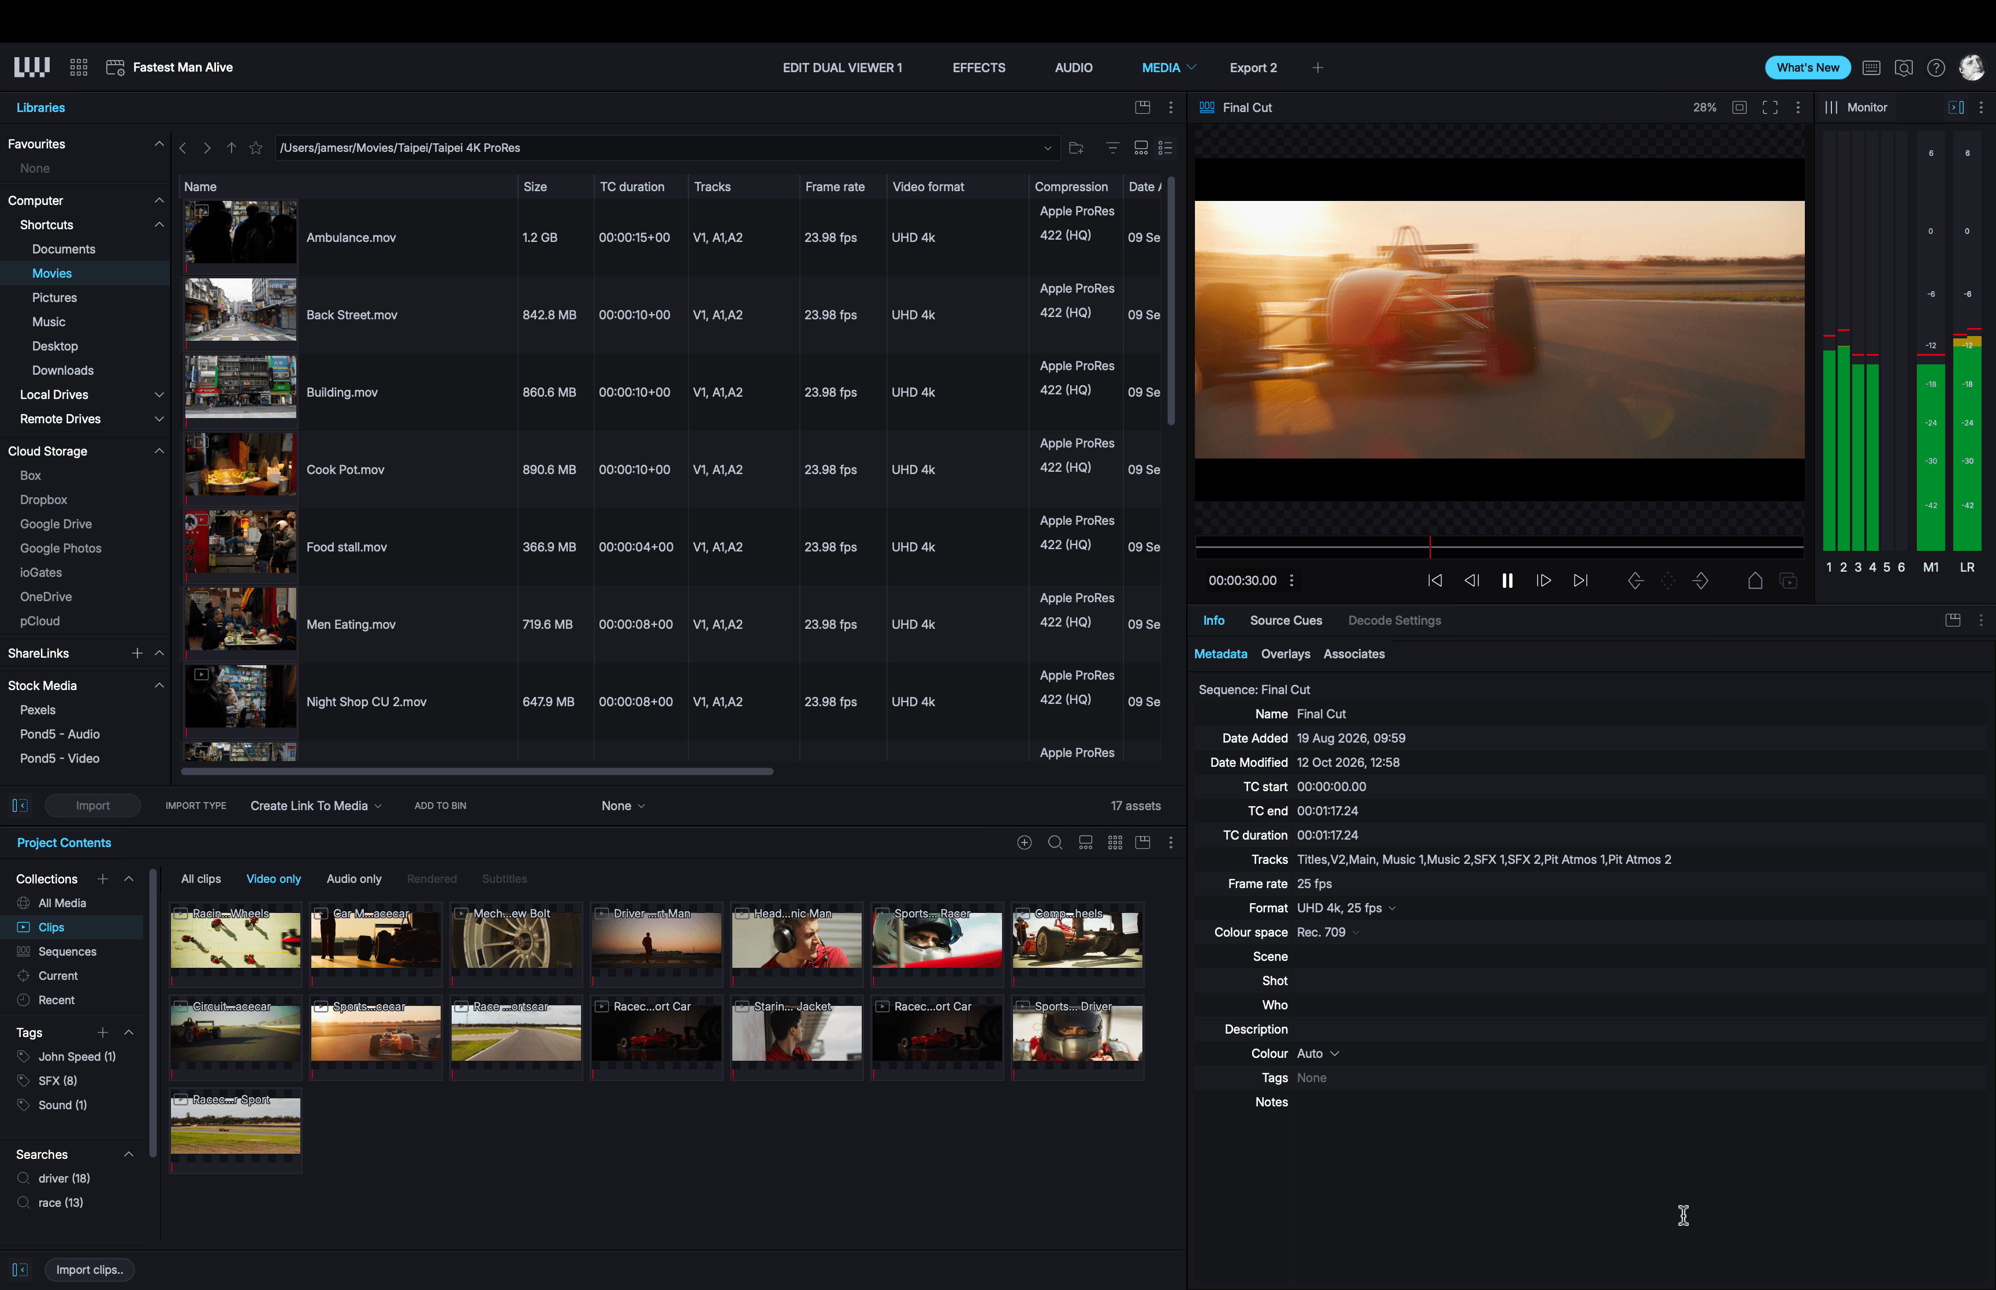Open the projects grid icon
Viewport: 1996px width, 1290px height.
79,68
